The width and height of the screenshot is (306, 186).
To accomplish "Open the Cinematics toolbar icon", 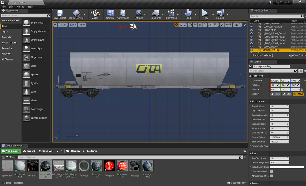I will (x=171, y=14).
